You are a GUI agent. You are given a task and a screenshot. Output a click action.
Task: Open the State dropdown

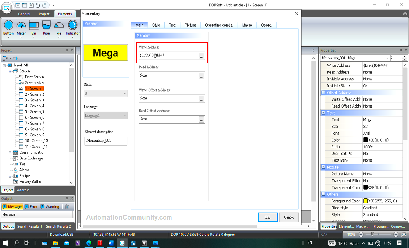coord(106,94)
